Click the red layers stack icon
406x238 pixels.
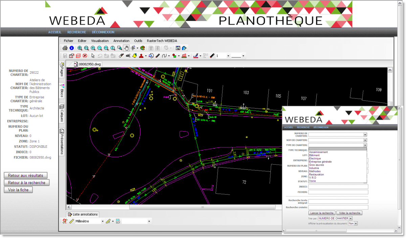pos(78,56)
